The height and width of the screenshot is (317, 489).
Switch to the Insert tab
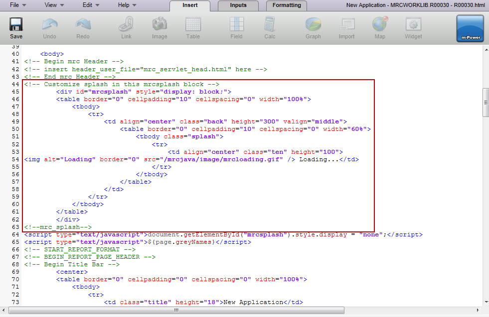coord(190,5)
